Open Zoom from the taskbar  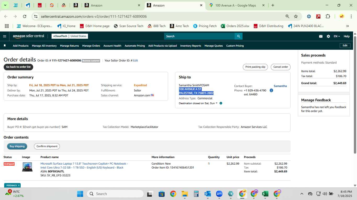[x=219, y=194]
